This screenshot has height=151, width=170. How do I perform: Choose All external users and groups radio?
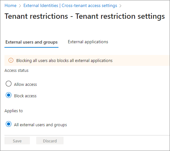click(x=9, y=124)
